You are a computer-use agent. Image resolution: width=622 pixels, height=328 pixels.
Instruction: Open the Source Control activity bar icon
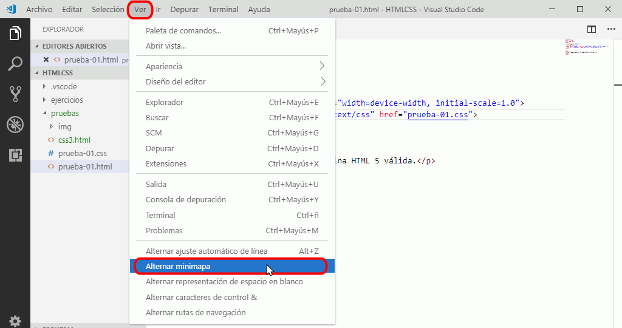tap(15, 94)
